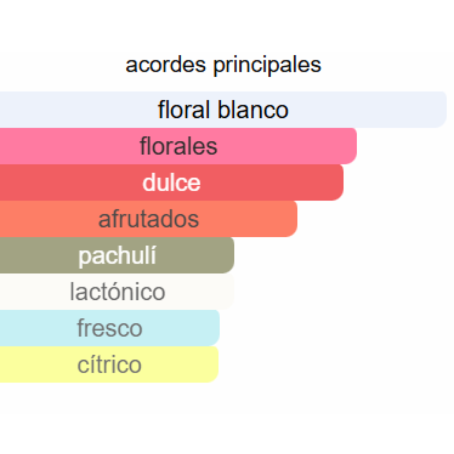Click the florales text label
This screenshot has width=454, height=454.
(178, 146)
